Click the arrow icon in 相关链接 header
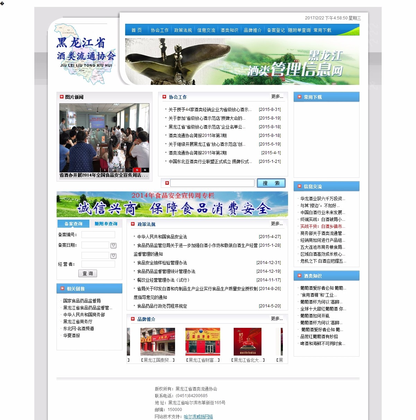 (62, 289)
